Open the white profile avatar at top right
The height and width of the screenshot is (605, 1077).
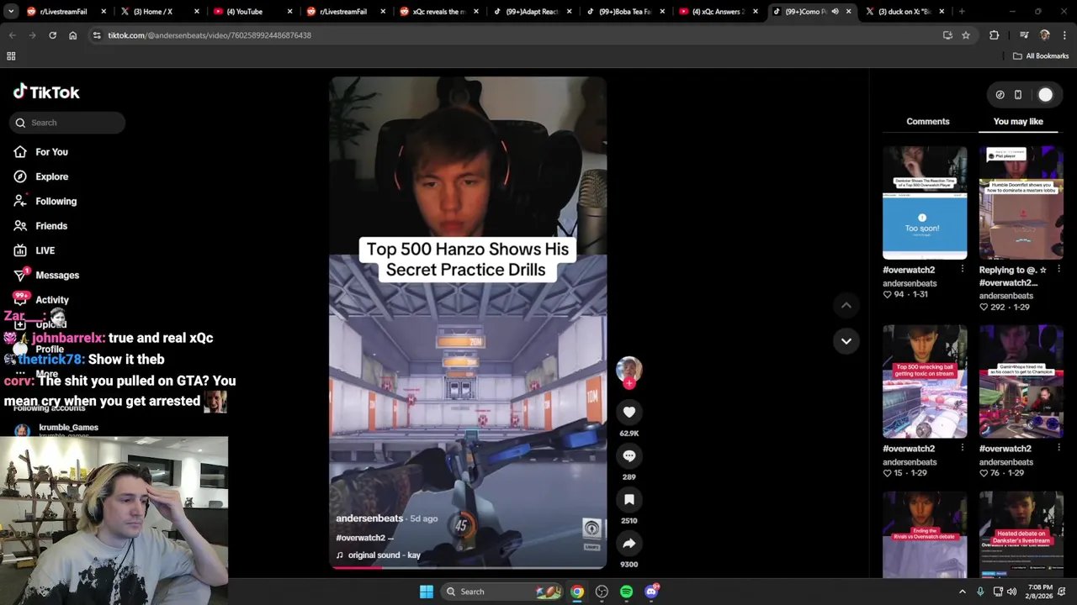tap(1045, 95)
